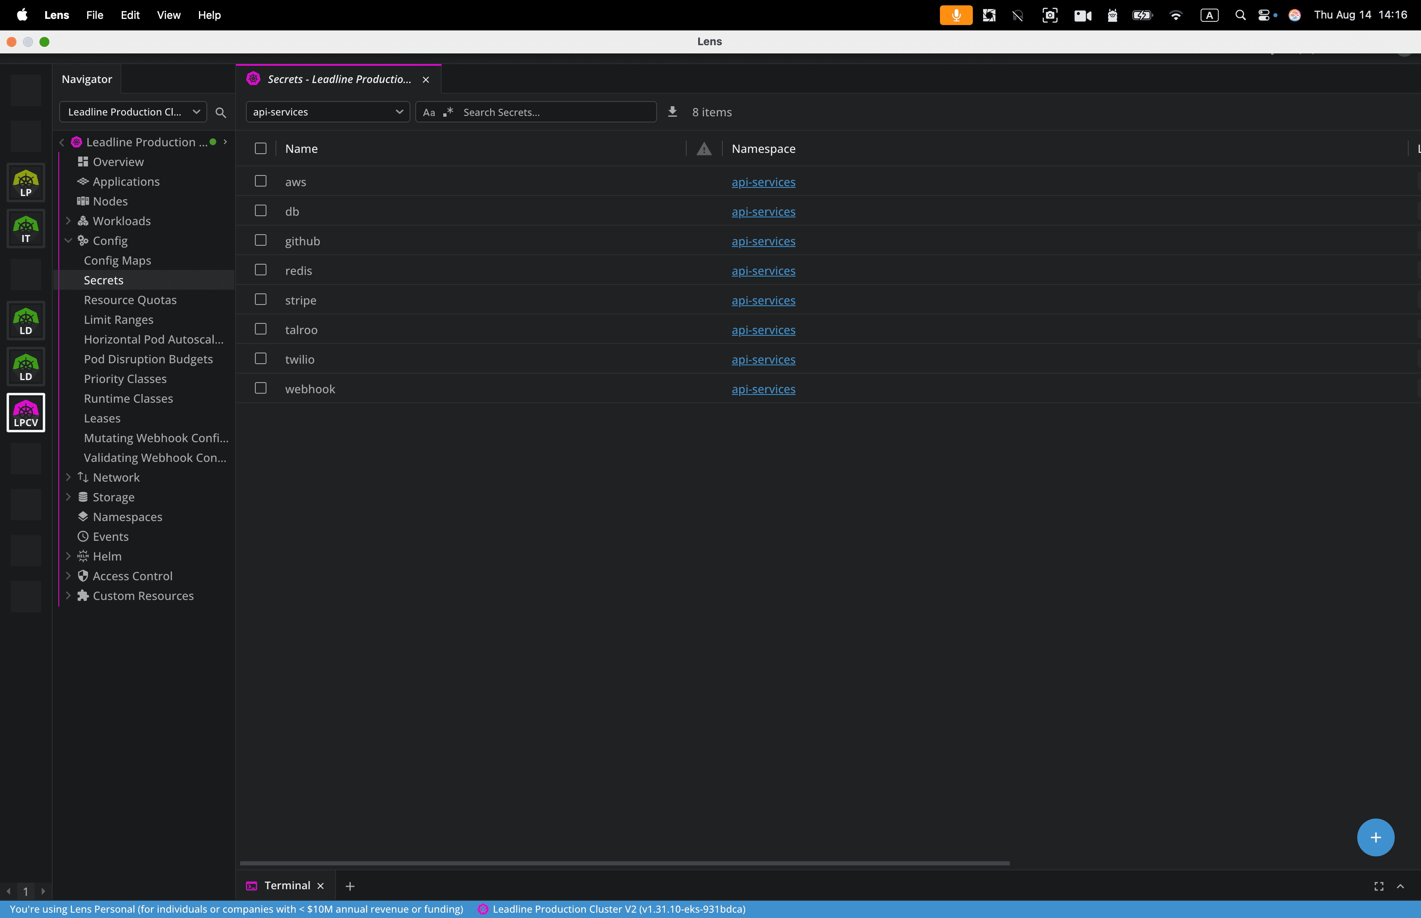Enable regex matching in secret search
Image resolution: width=1421 pixels, height=918 pixels.
(x=449, y=111)
